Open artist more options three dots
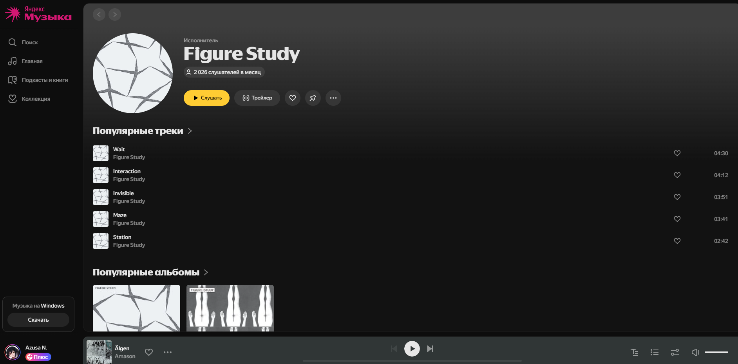 (x=333, y=98)
